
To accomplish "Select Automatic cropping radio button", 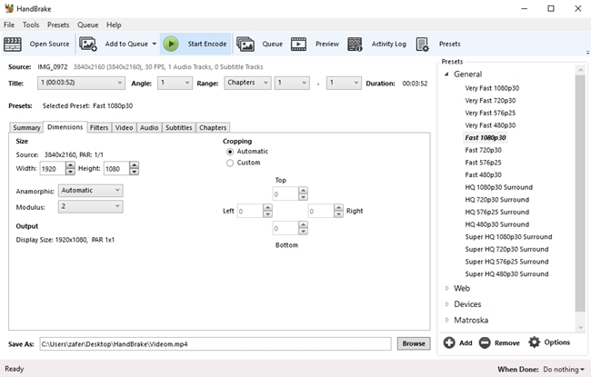I will pos(230,152).
